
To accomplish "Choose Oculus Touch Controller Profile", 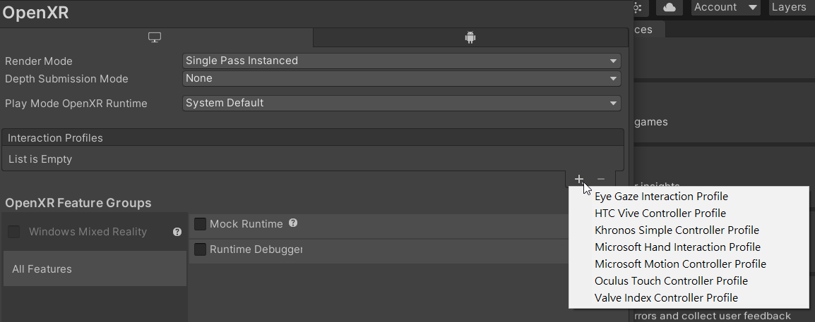I will pyautogui.click(x=689, y=280).
